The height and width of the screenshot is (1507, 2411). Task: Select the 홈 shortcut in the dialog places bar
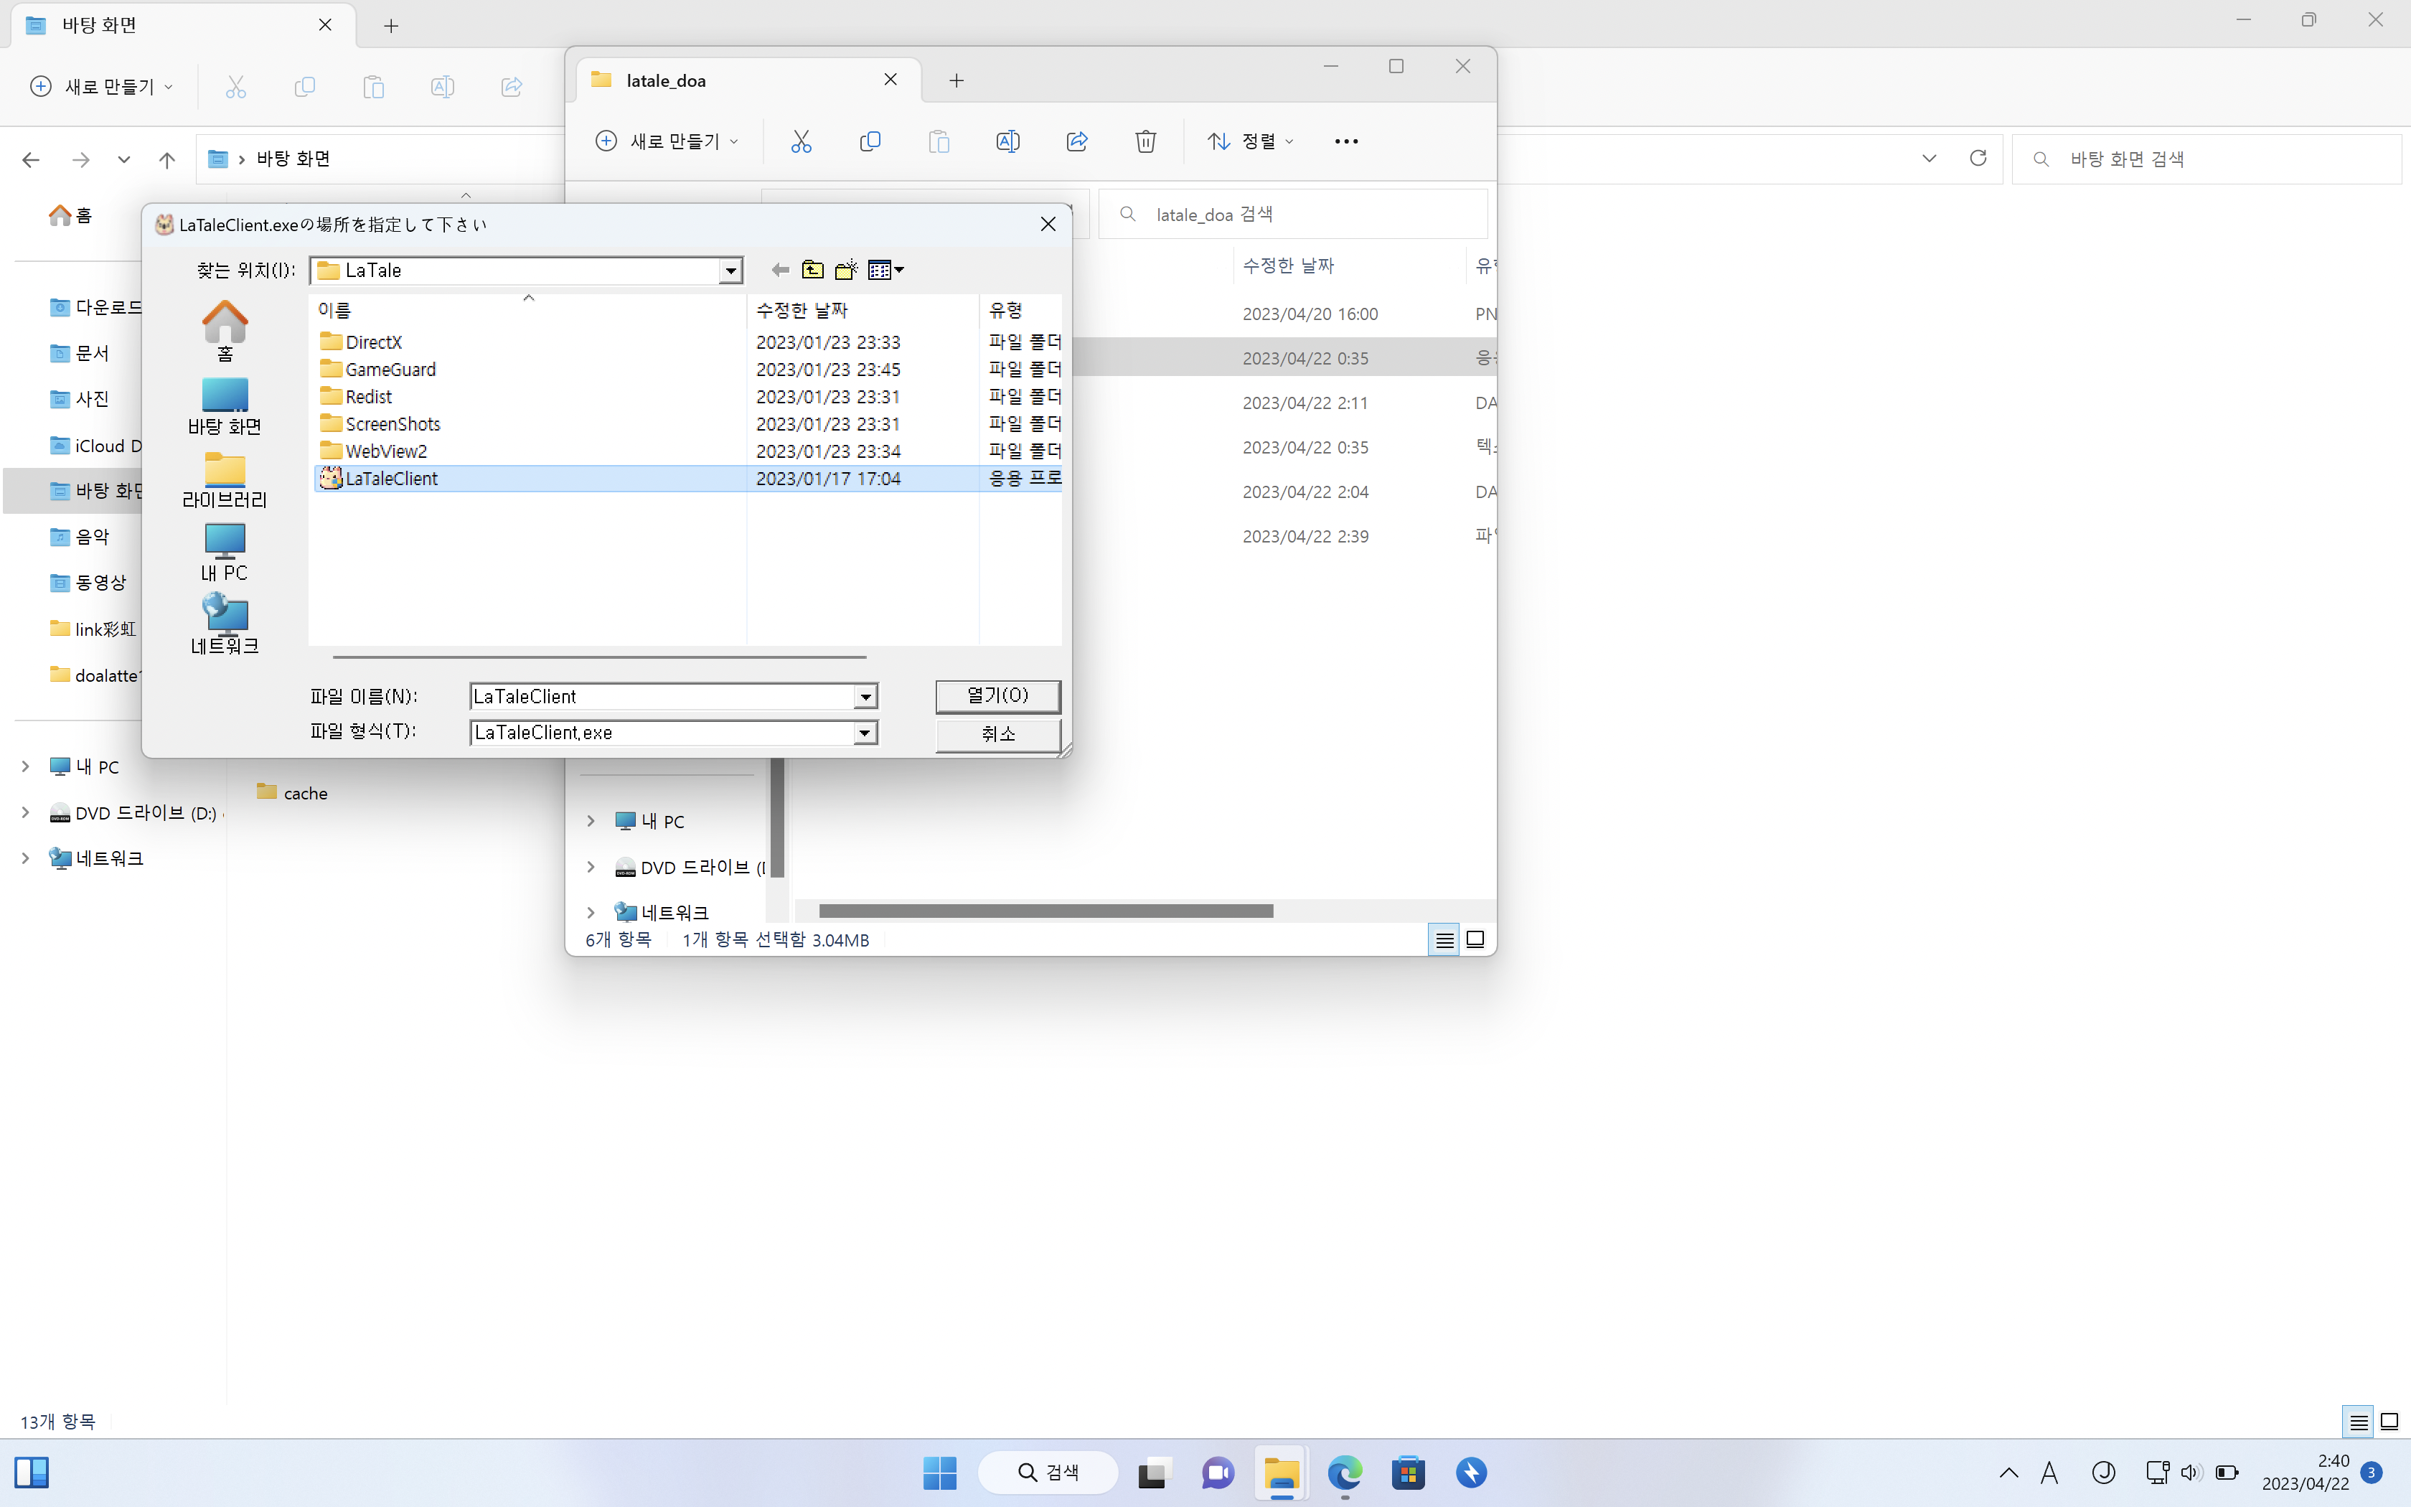coord(225,332)
